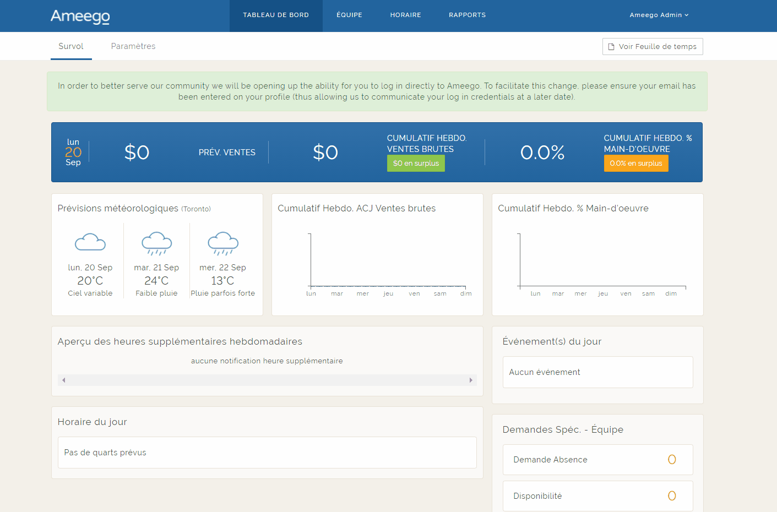
Task: Switch to the Paramètres tab
Action: (x=133, y=46)
